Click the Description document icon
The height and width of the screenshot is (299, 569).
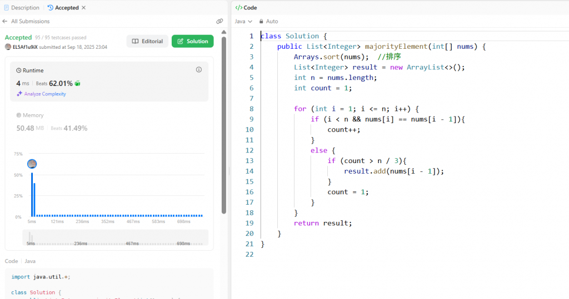coord(6,8)
